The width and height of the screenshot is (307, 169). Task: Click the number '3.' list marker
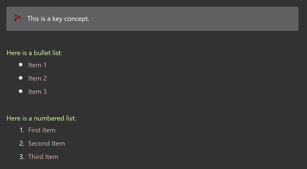point(22,157)
